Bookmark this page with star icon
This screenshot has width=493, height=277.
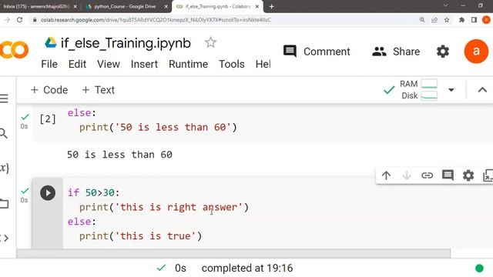tap(447, 20)
